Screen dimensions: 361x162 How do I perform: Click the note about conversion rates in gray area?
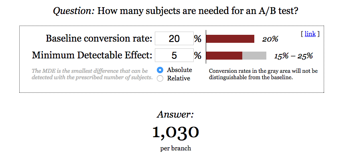263,74
